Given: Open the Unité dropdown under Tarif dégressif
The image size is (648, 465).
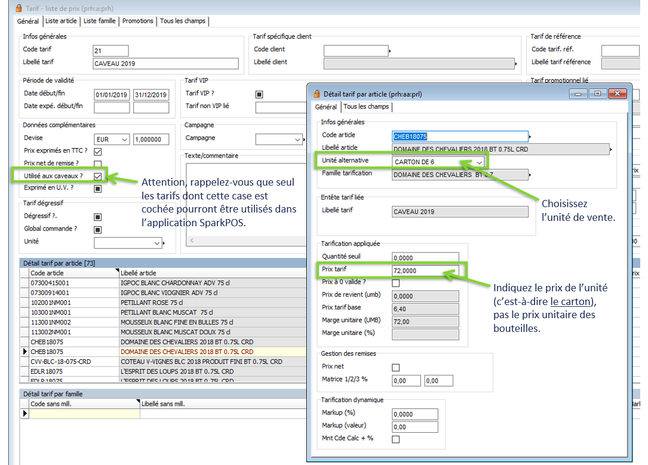Looking at the screenshot, I should click(158, 244).
